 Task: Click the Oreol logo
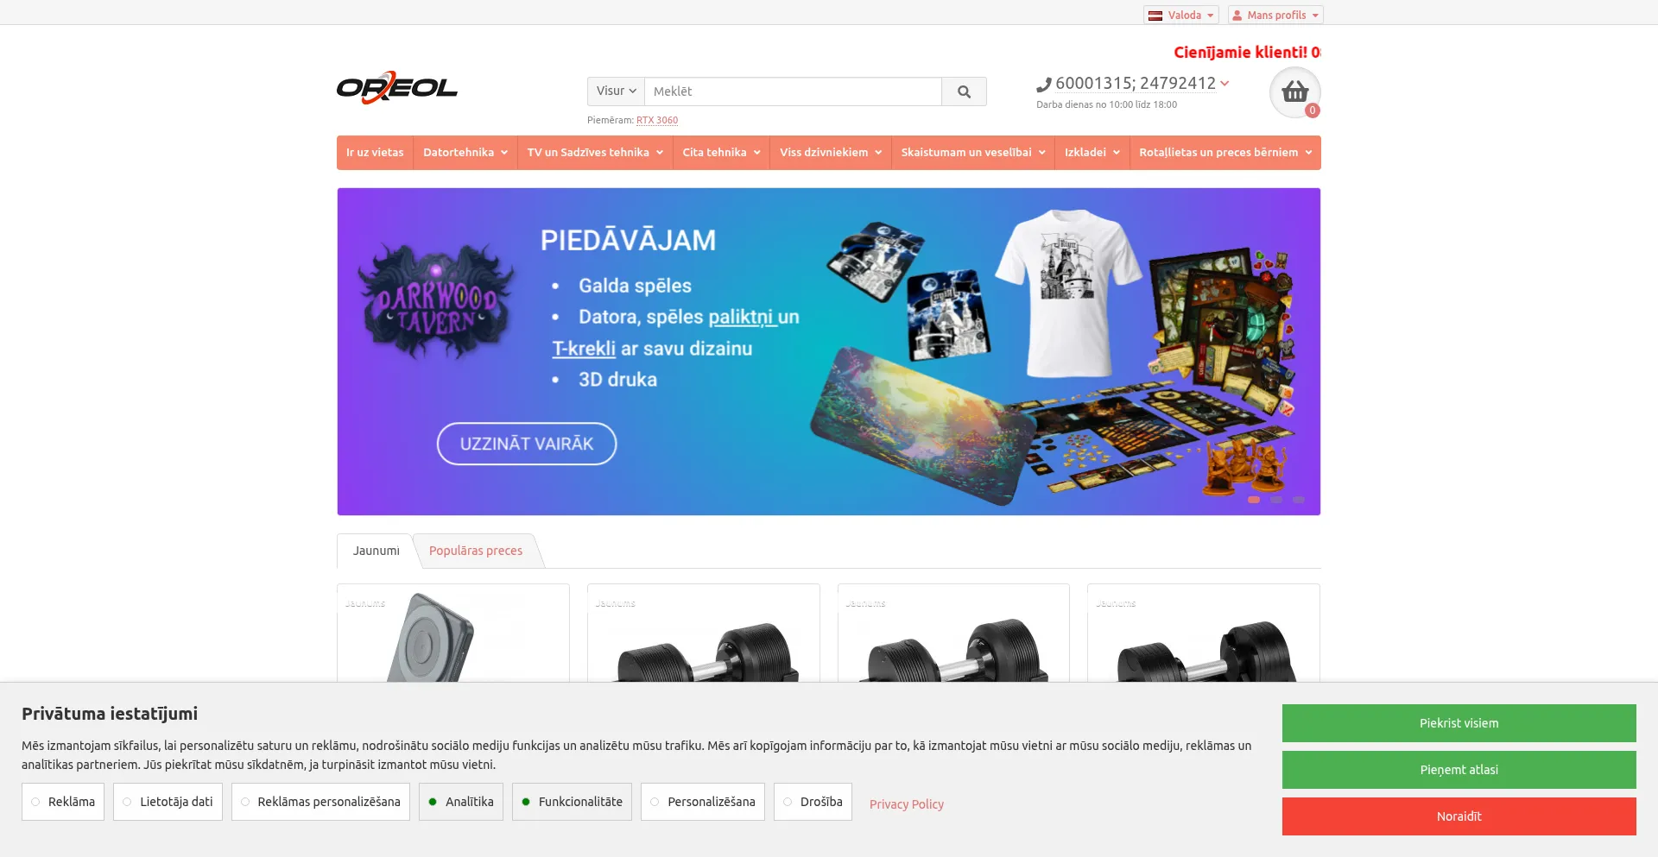(397, 88)
